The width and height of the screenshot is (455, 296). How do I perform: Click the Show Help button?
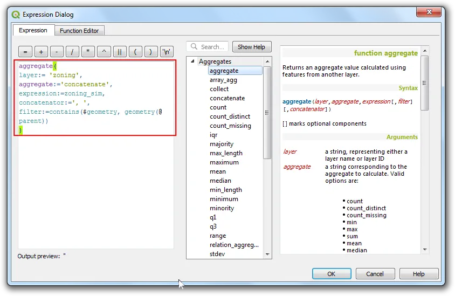click(251, 47)
